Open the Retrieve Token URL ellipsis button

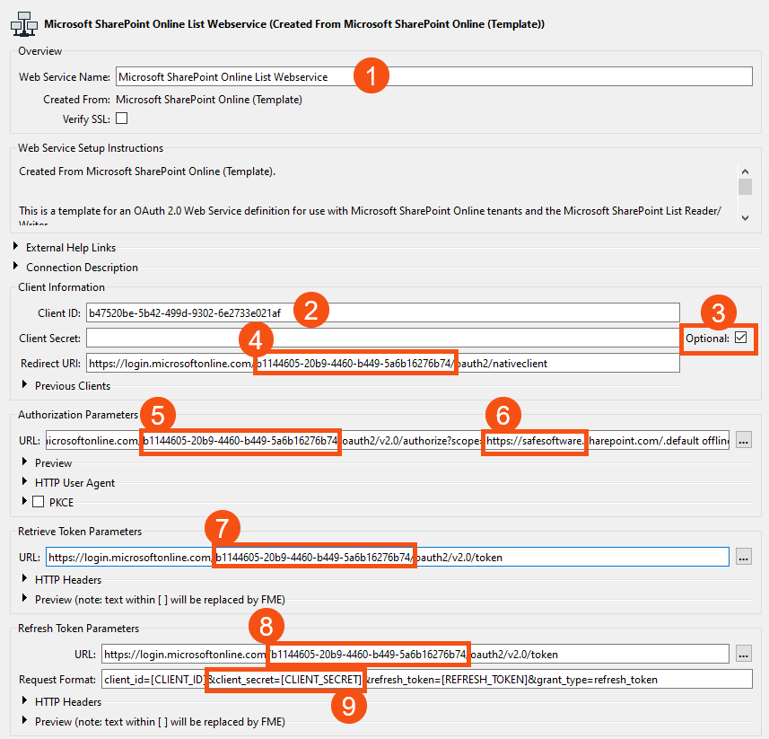(x=743, y=557)
